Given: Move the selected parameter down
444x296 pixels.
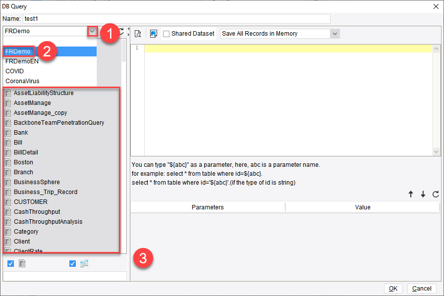Looking at the screenshot, I should point(422,194).
